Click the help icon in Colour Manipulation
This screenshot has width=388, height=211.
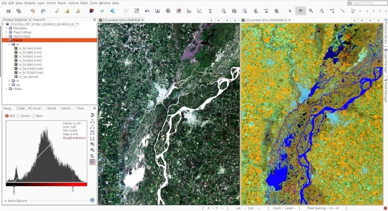pos(92,200)
